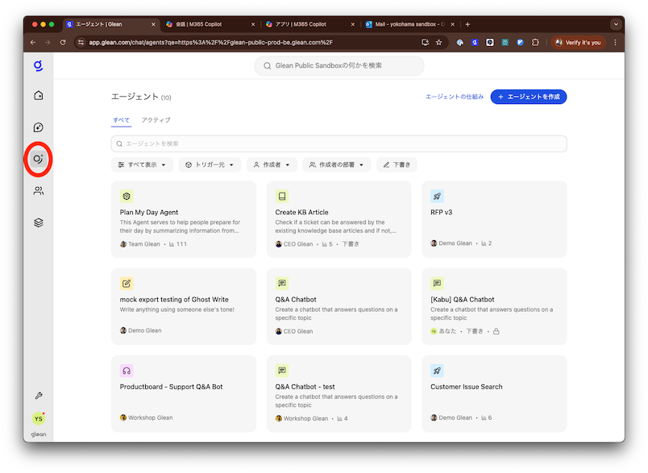Click the Create KB Article book icon
The height and width of the screenshot is (473, 648).
[x=282, y=197]
